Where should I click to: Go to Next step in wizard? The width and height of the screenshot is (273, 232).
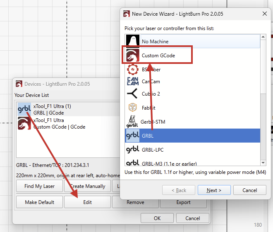[x=214, y=190]
